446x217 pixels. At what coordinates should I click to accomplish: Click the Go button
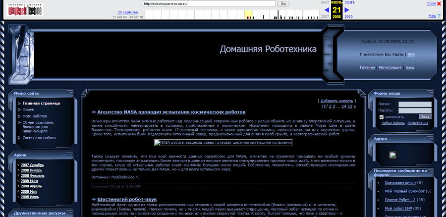pos(283,3)
